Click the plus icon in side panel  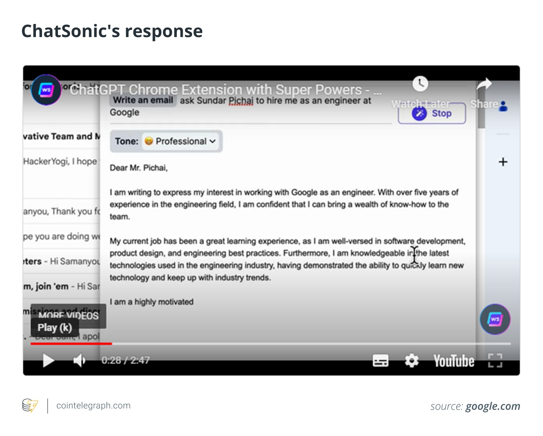tap(503, 162)
